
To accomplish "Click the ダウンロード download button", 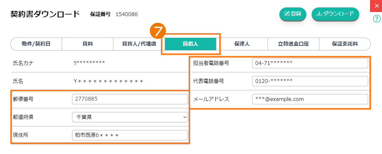I will coord(335,14).
